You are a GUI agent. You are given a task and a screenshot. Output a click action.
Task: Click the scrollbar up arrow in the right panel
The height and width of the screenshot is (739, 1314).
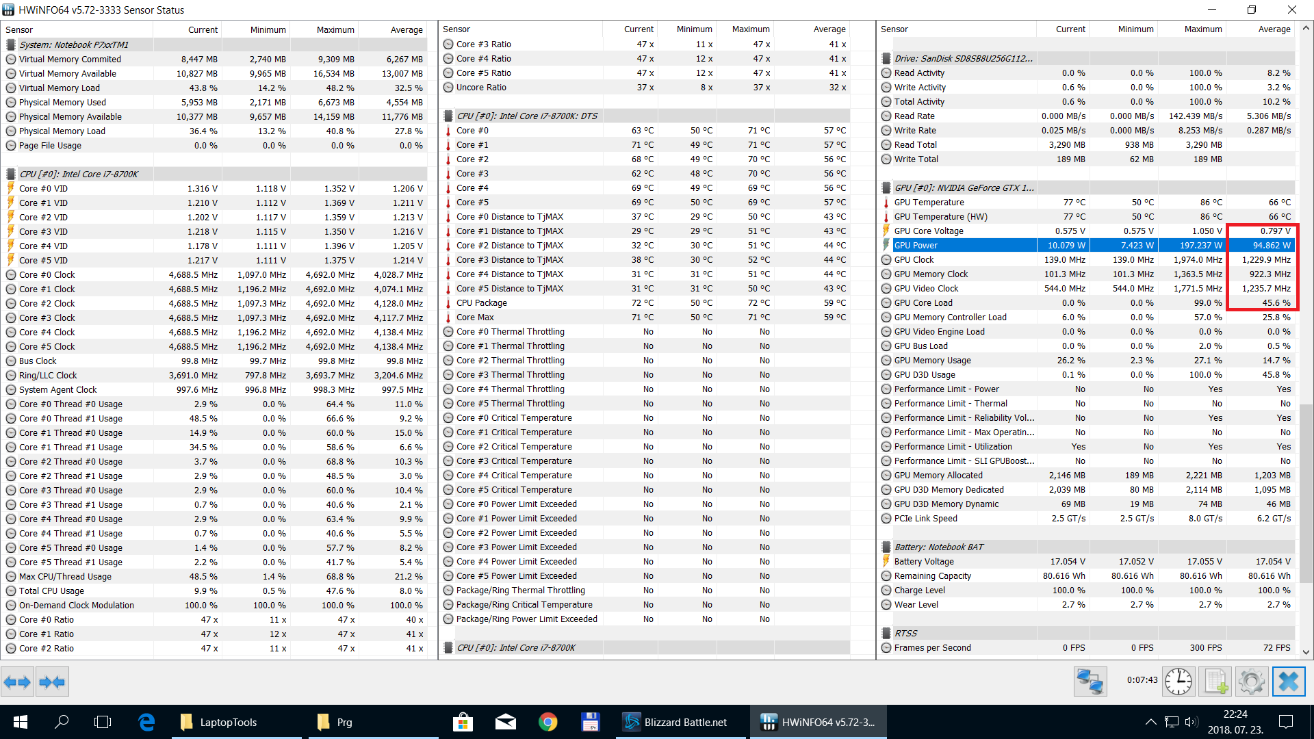point(1306,29)
